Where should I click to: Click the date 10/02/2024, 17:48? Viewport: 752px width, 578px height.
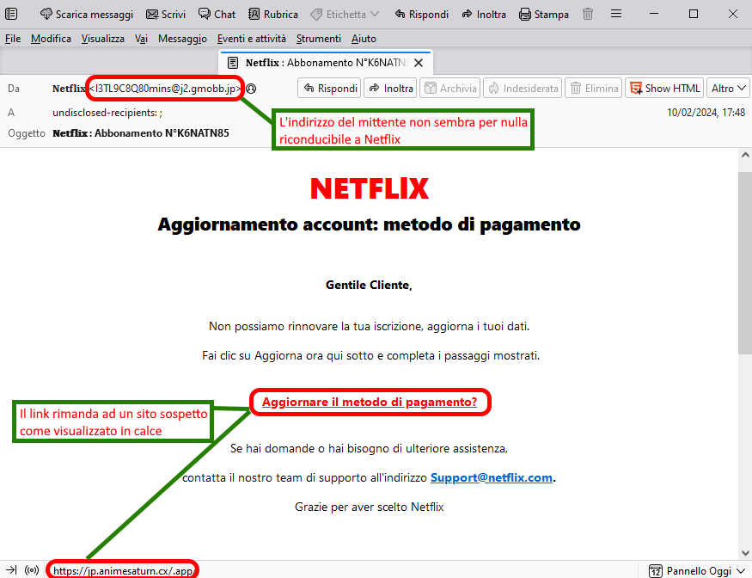coord(706,113)
